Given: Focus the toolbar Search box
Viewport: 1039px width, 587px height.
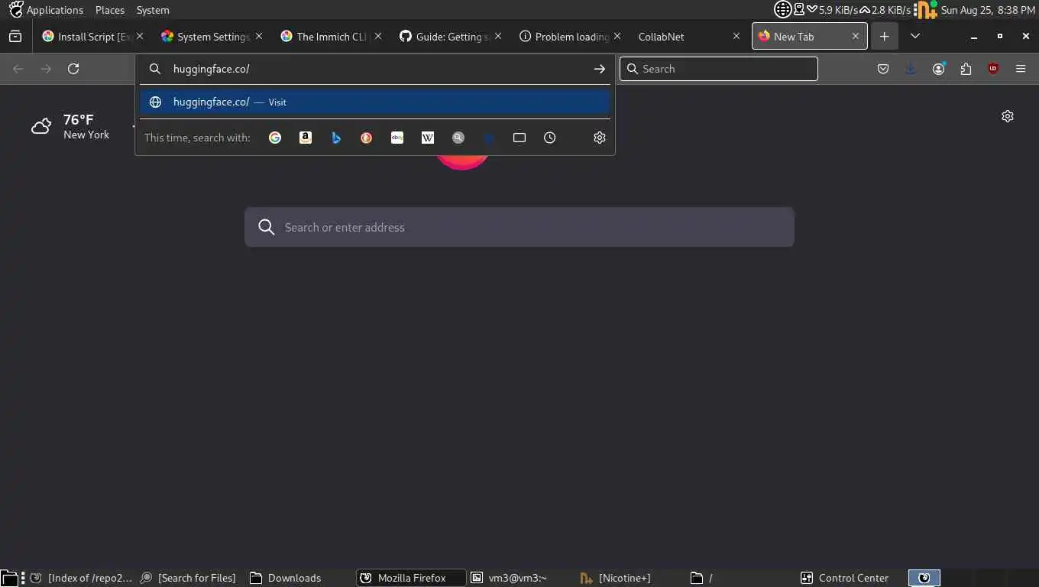Looking at the screenshot, I should tap(719, 69).
